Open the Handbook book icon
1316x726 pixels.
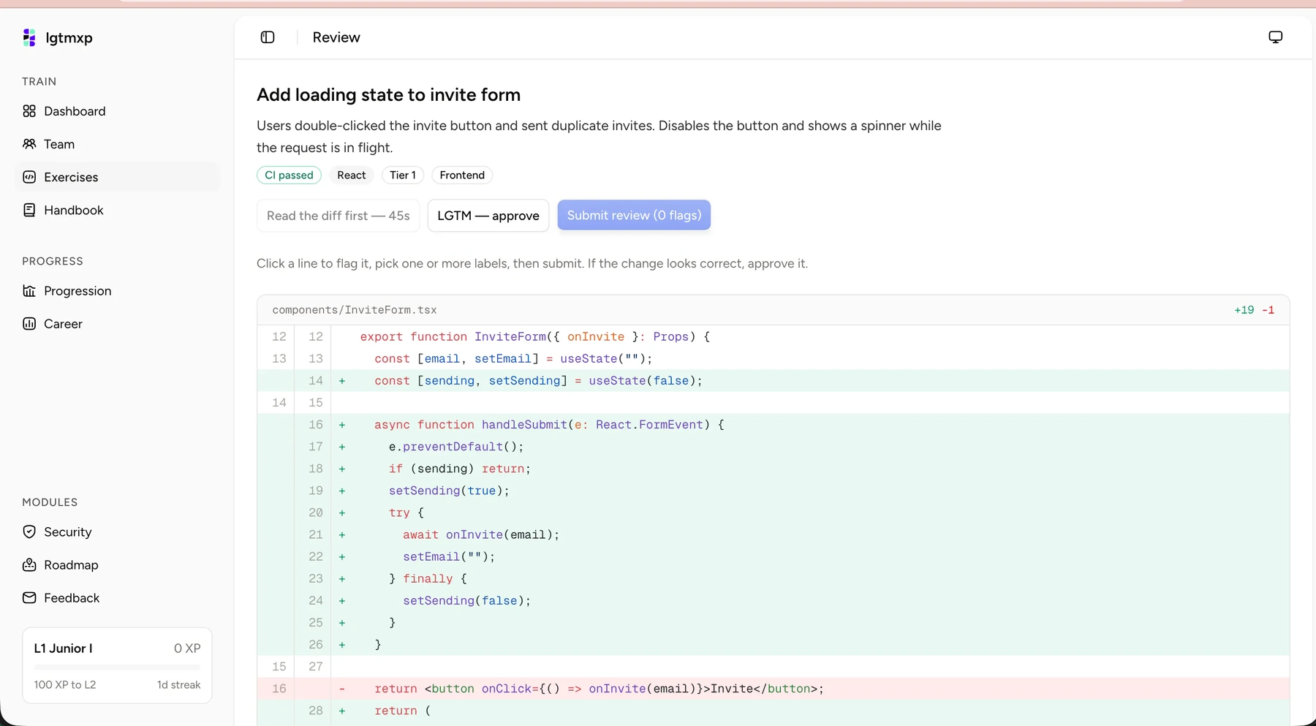29,210
